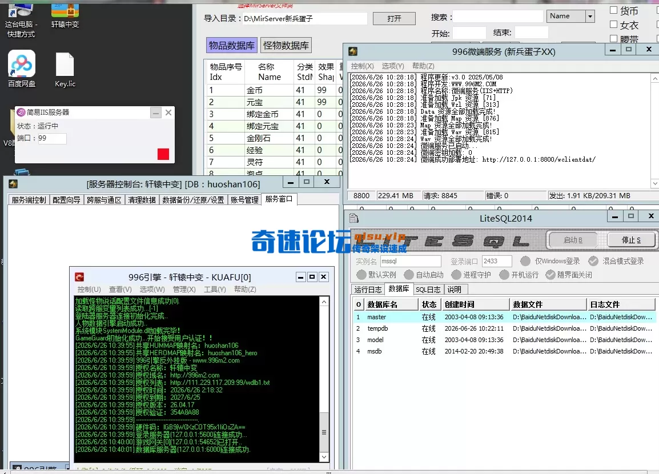Screen dimensions: 659x474
Task: Open the 轩辕中变 zip desktop icon
Action: pyautogui.click(x=65, y=16)
